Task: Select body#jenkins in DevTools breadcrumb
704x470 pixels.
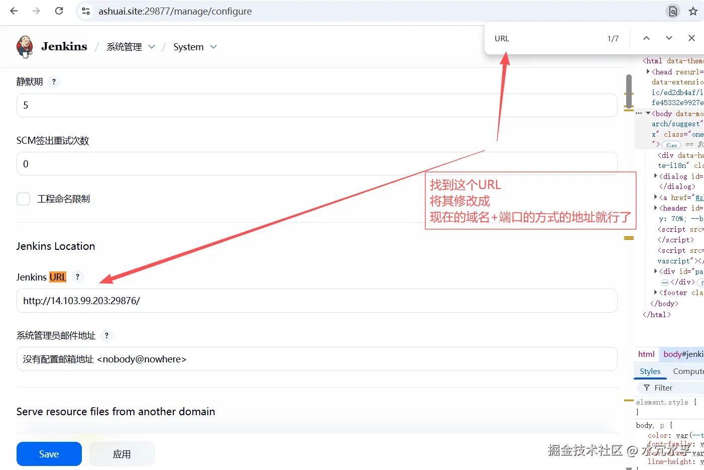Action: [683, 354]
